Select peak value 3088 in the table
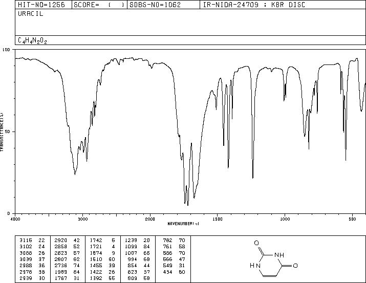 pos(26,253)
